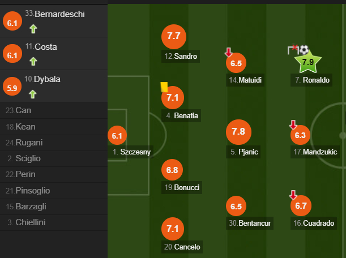Click the soccer ball goal icon above Ronaldo
Image resolution: width=346 pixels, height=258 pixels.
304,50
